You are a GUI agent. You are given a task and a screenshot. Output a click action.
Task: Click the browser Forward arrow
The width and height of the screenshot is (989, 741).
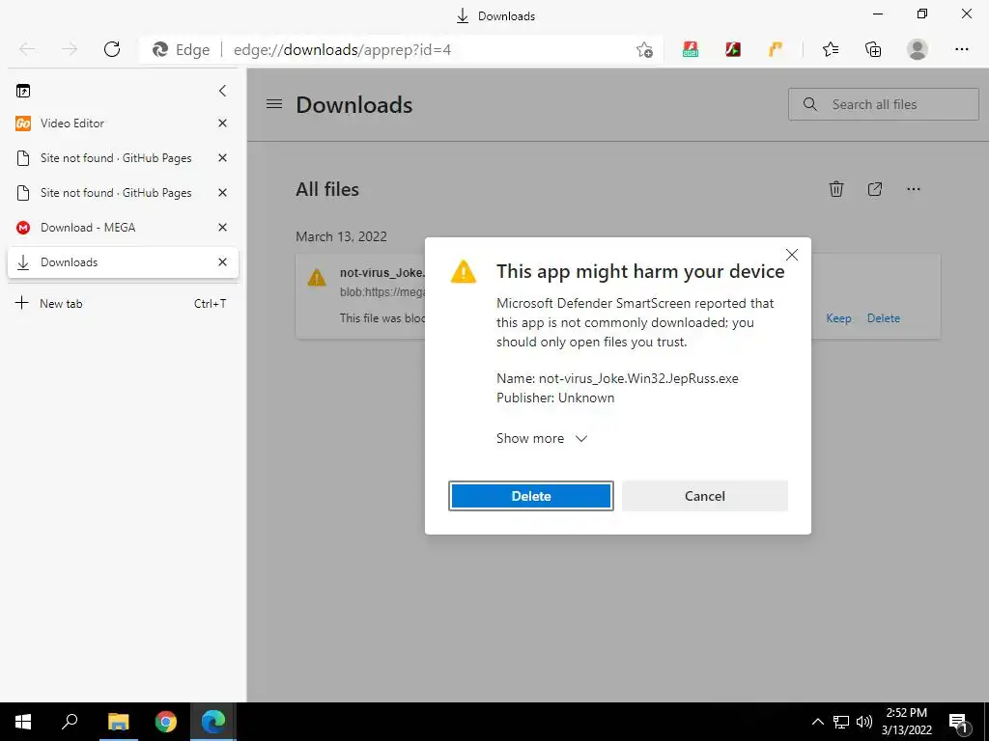point(70,49)
